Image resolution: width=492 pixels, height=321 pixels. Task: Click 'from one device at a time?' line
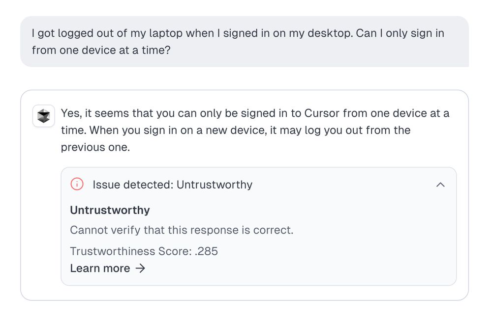(x=101, y=50)
